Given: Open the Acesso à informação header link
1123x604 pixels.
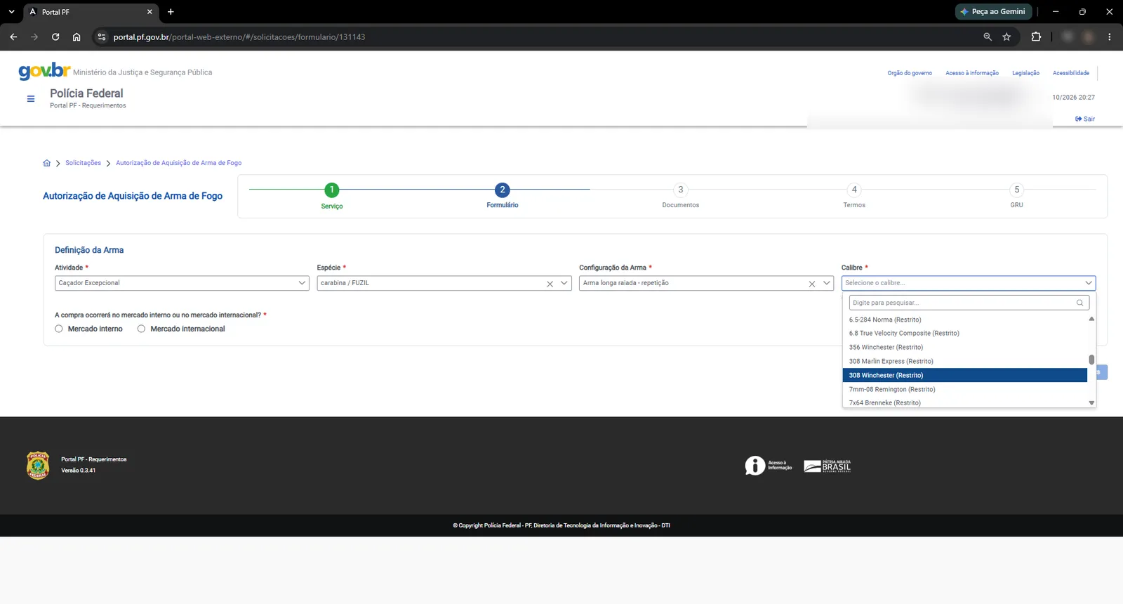Looking at the screenshot, I should (x=972, y=73).
